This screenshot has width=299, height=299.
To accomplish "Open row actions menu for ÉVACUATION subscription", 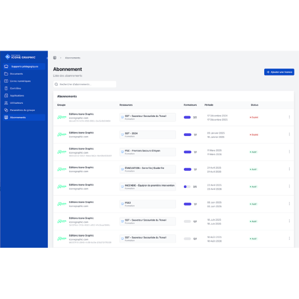I will (289, 169).
